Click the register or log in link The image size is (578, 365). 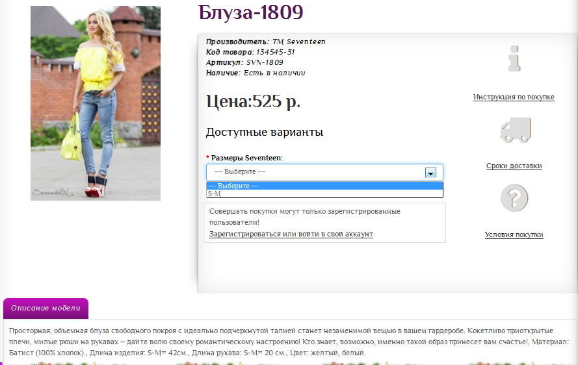291,234
